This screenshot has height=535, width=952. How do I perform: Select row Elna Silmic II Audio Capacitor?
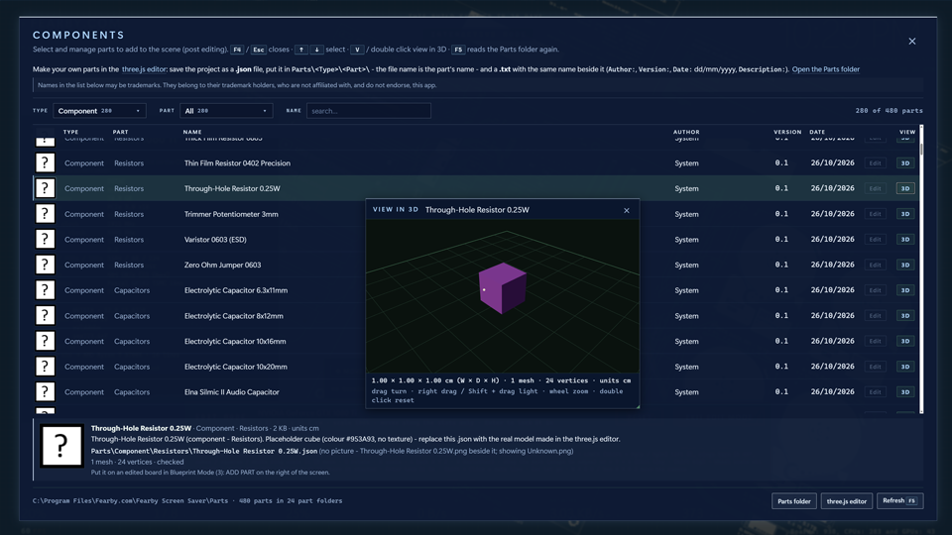click(x=477, y=392)
